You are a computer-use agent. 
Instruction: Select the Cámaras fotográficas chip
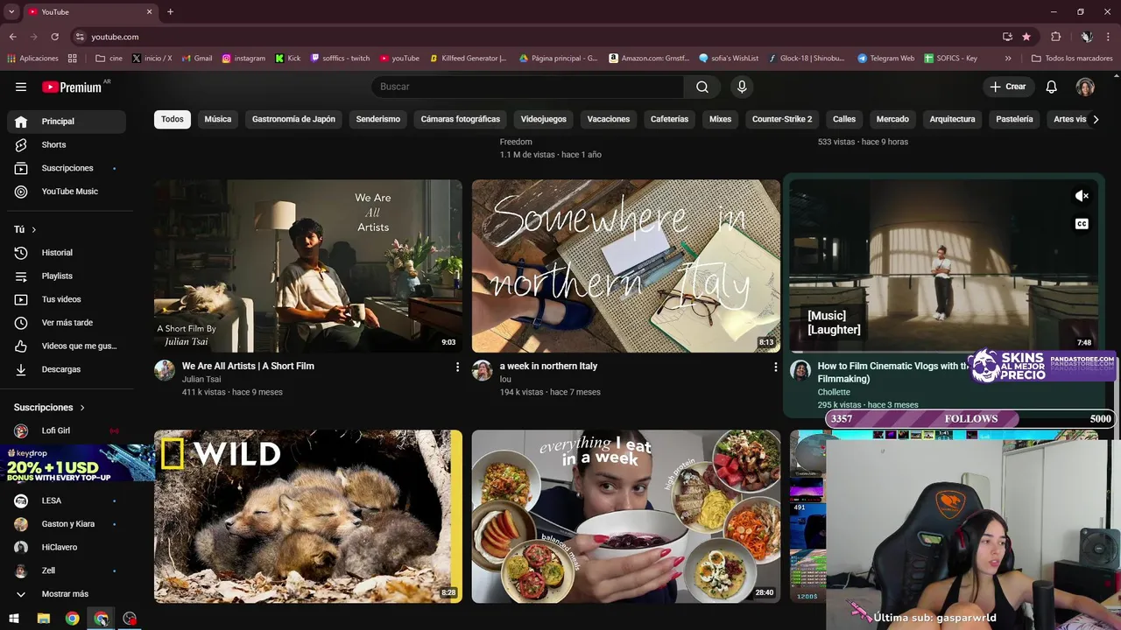pyautogui.click(x=460, y=119)
